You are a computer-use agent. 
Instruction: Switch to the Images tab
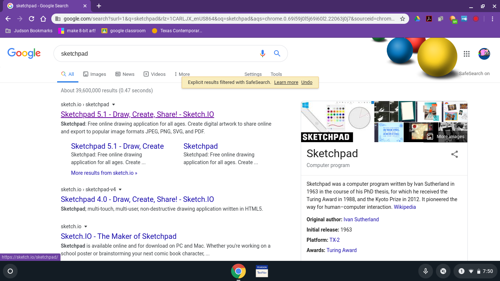pyautogui.click(x=95, y=74)
